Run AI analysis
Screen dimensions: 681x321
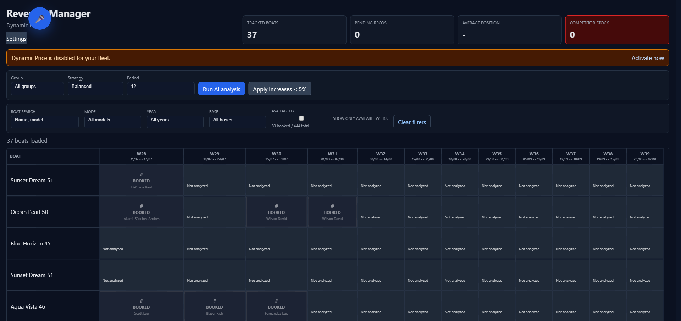pyautogui.click(x=221, y=89)
